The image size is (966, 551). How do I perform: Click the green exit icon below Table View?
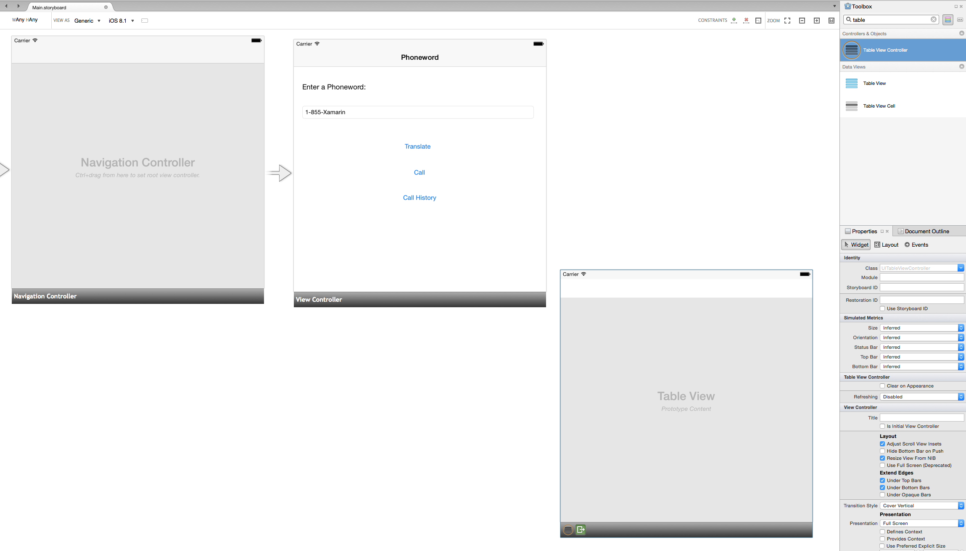(x=581, y=530)
